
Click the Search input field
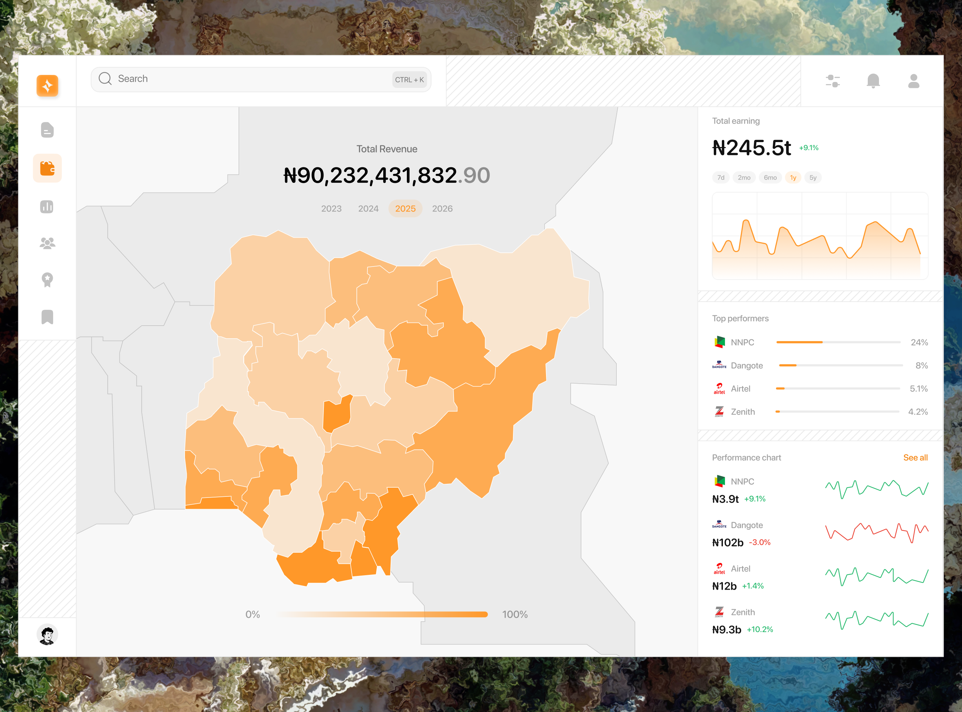point(250,79)
